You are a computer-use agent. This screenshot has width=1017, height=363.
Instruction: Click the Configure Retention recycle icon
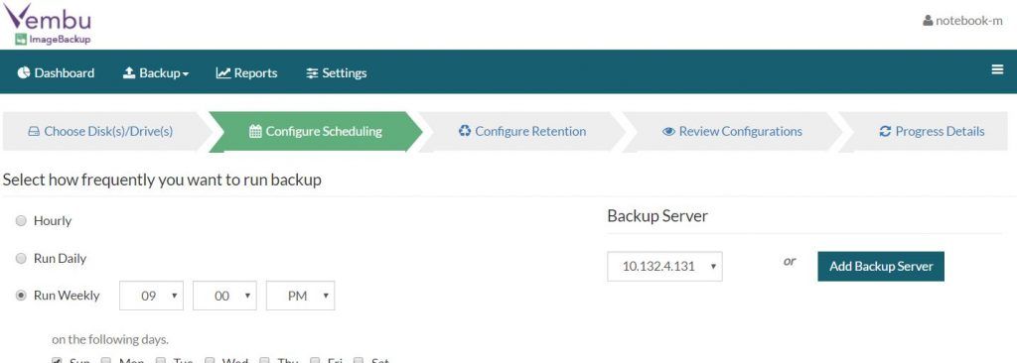(465, 131)
